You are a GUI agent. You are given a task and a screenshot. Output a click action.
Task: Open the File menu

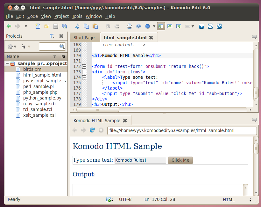[x=9, y=16]
